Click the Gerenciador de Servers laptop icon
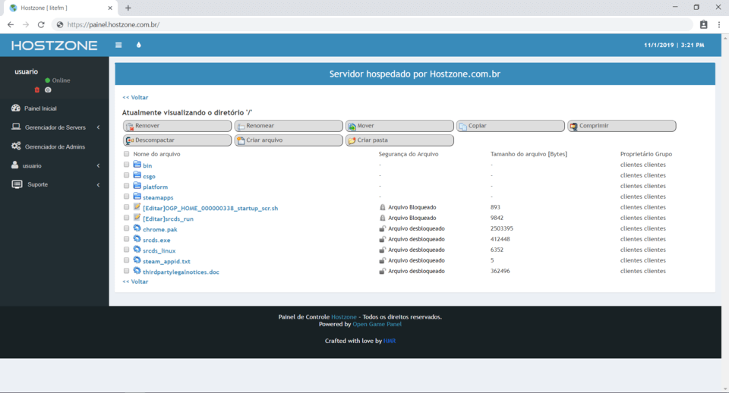 click(16, 127)
